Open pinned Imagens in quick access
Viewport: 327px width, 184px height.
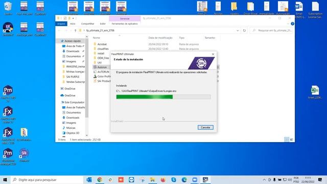pyautogui.click(x=71, y=61)
